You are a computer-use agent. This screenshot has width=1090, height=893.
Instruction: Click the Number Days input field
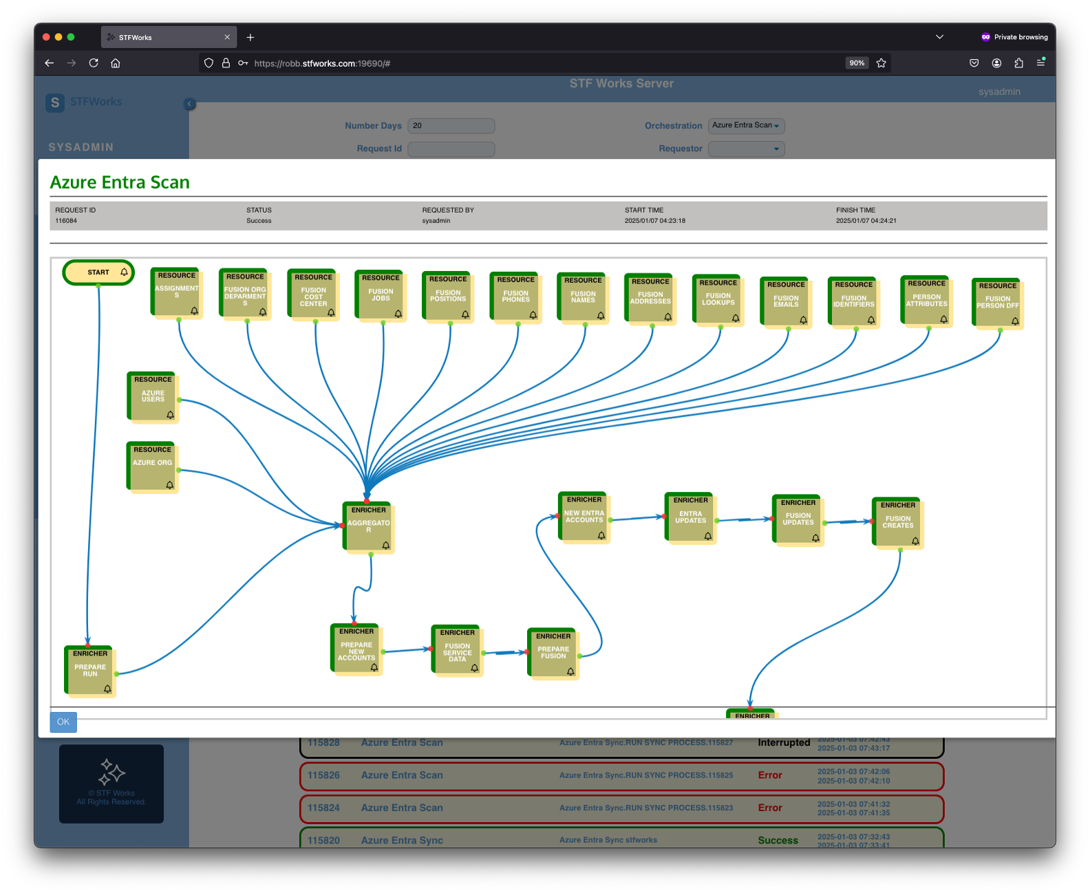pyautogui.click(x=451, y=126)
